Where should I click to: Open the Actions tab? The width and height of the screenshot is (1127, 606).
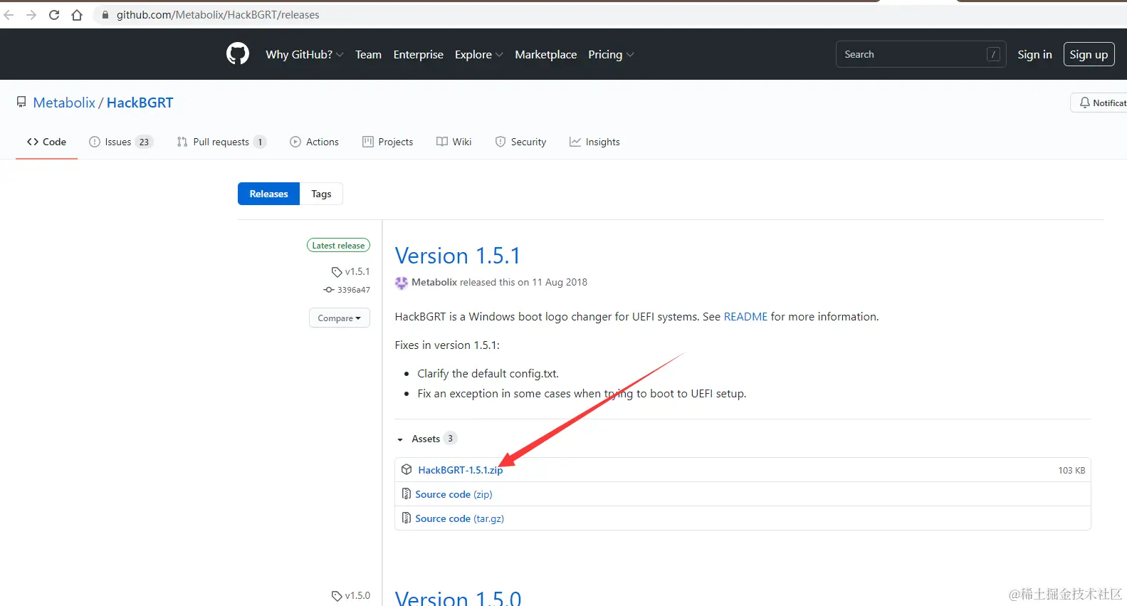(x=314, y=142)
